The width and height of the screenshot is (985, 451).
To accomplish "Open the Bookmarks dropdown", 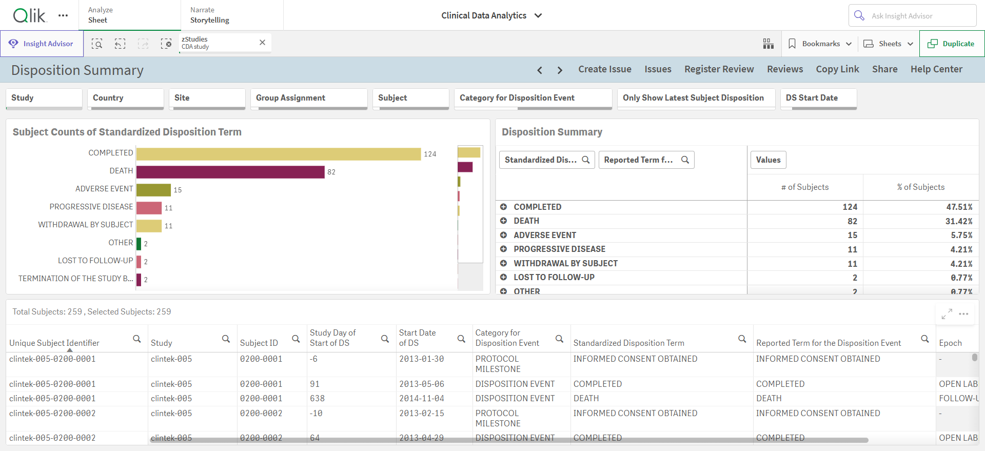I will 820,44.
